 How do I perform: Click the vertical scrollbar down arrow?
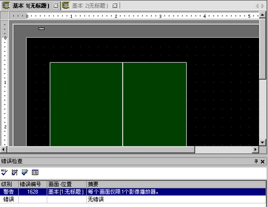coord(262,142)
